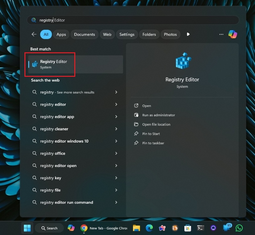Click the pin icon beside Pin to Start

pos(136,133)
